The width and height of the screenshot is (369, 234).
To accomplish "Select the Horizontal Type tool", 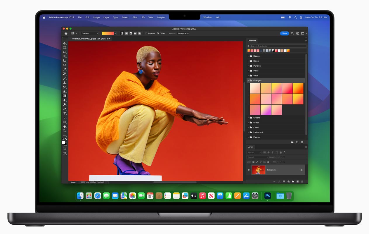I will click(65, 113).
